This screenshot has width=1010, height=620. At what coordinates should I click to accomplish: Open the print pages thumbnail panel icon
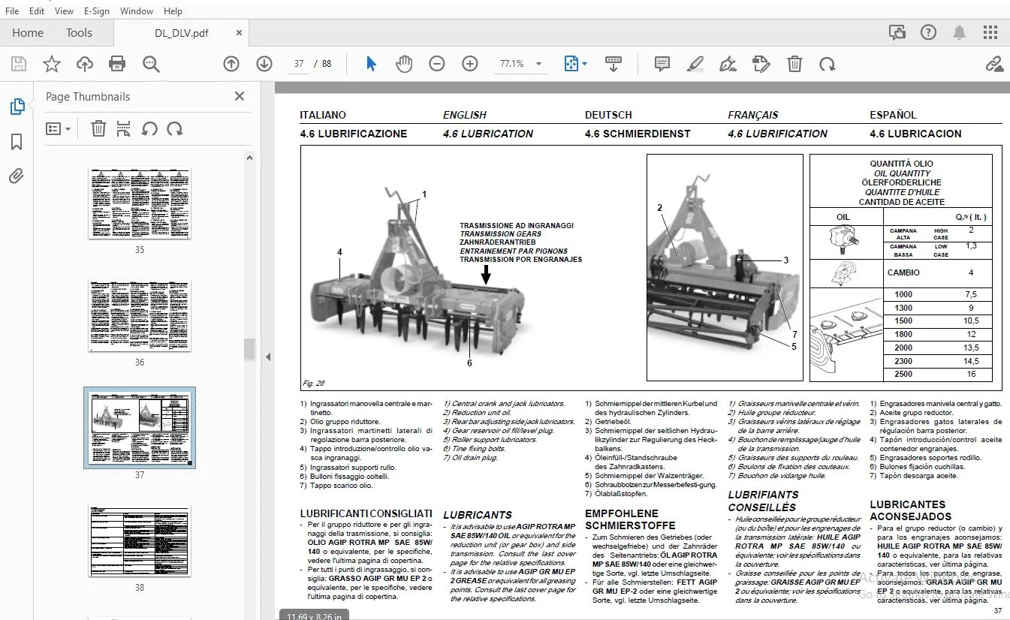tap(124, 128)
